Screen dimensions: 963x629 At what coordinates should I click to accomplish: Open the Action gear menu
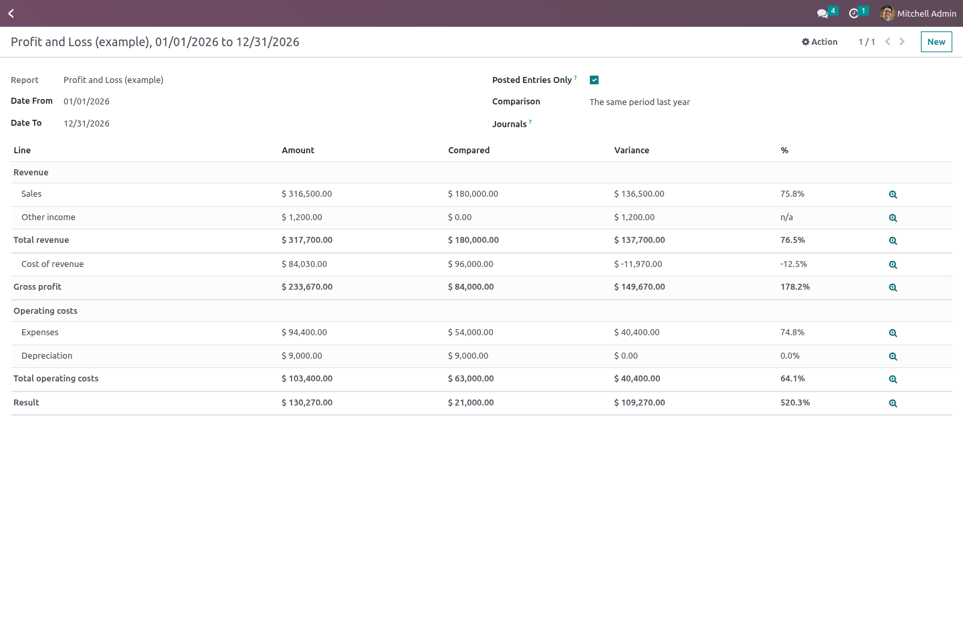(820, 41)
